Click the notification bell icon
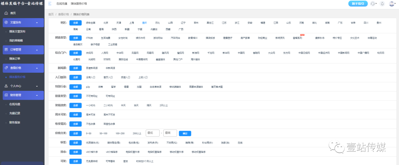Screen dimensions: 399x165 (x=382, y=4)
